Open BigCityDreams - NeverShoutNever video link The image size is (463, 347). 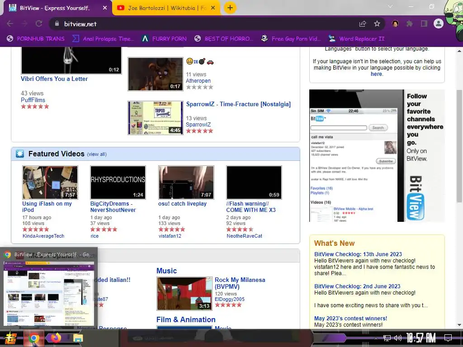[113, 206]
